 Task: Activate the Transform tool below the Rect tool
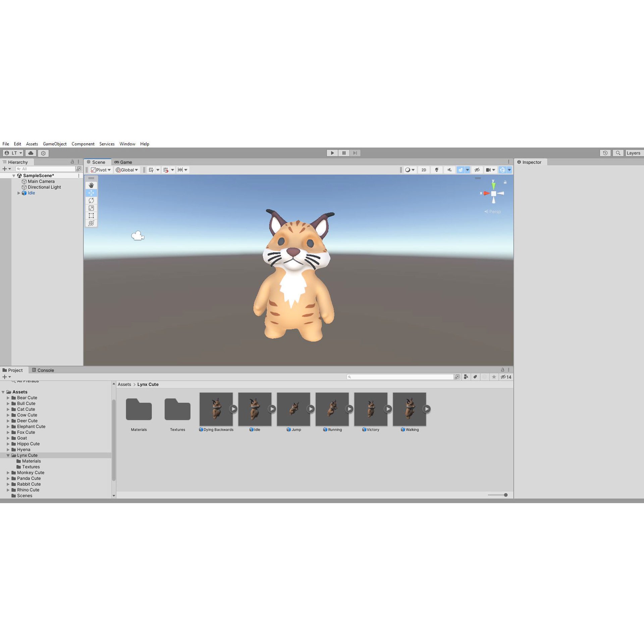pyautogui.click(x=91, y=223)
